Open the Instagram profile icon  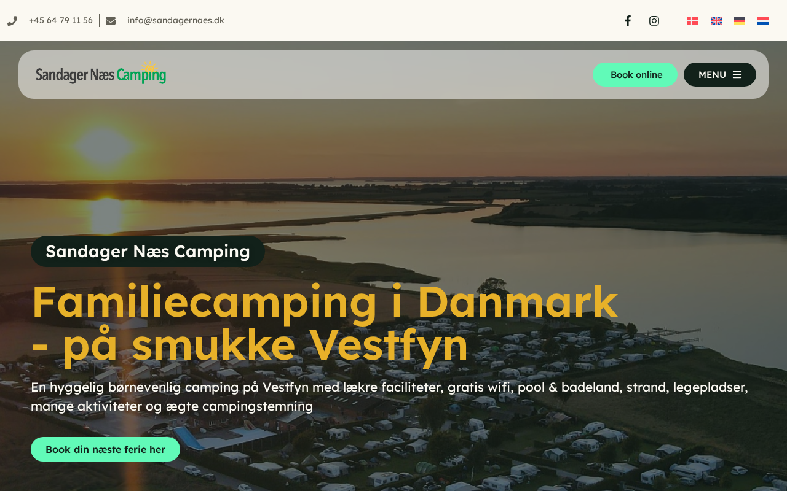pos(654,21)
